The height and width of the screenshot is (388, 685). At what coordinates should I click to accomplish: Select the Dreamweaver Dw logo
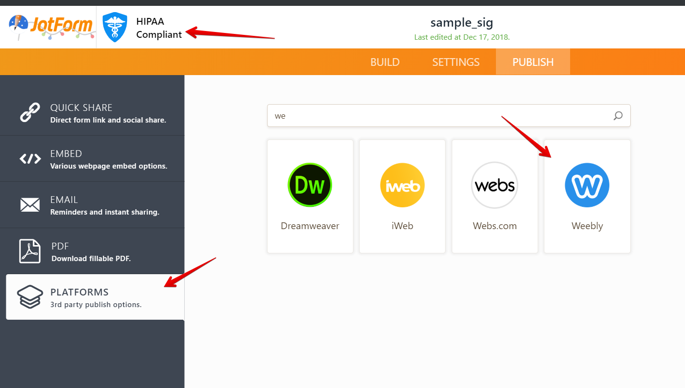(x=310, y=185)
